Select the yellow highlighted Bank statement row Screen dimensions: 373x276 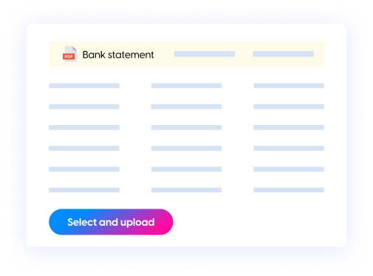coord(186,54)
